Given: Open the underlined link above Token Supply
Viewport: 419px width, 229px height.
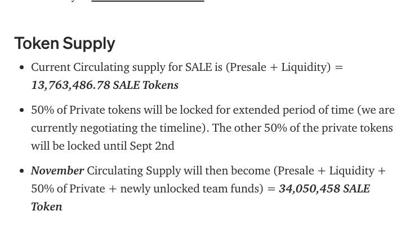Looking at the screenshot, I should coord(148,1).
